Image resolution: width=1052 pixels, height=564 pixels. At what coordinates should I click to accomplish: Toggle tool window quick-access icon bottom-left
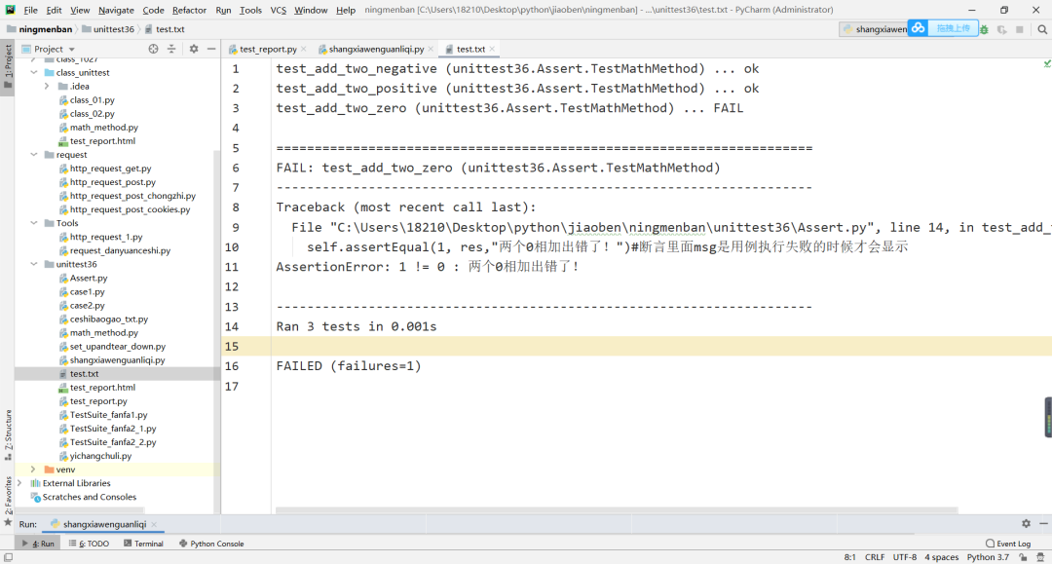coord(8,557)
